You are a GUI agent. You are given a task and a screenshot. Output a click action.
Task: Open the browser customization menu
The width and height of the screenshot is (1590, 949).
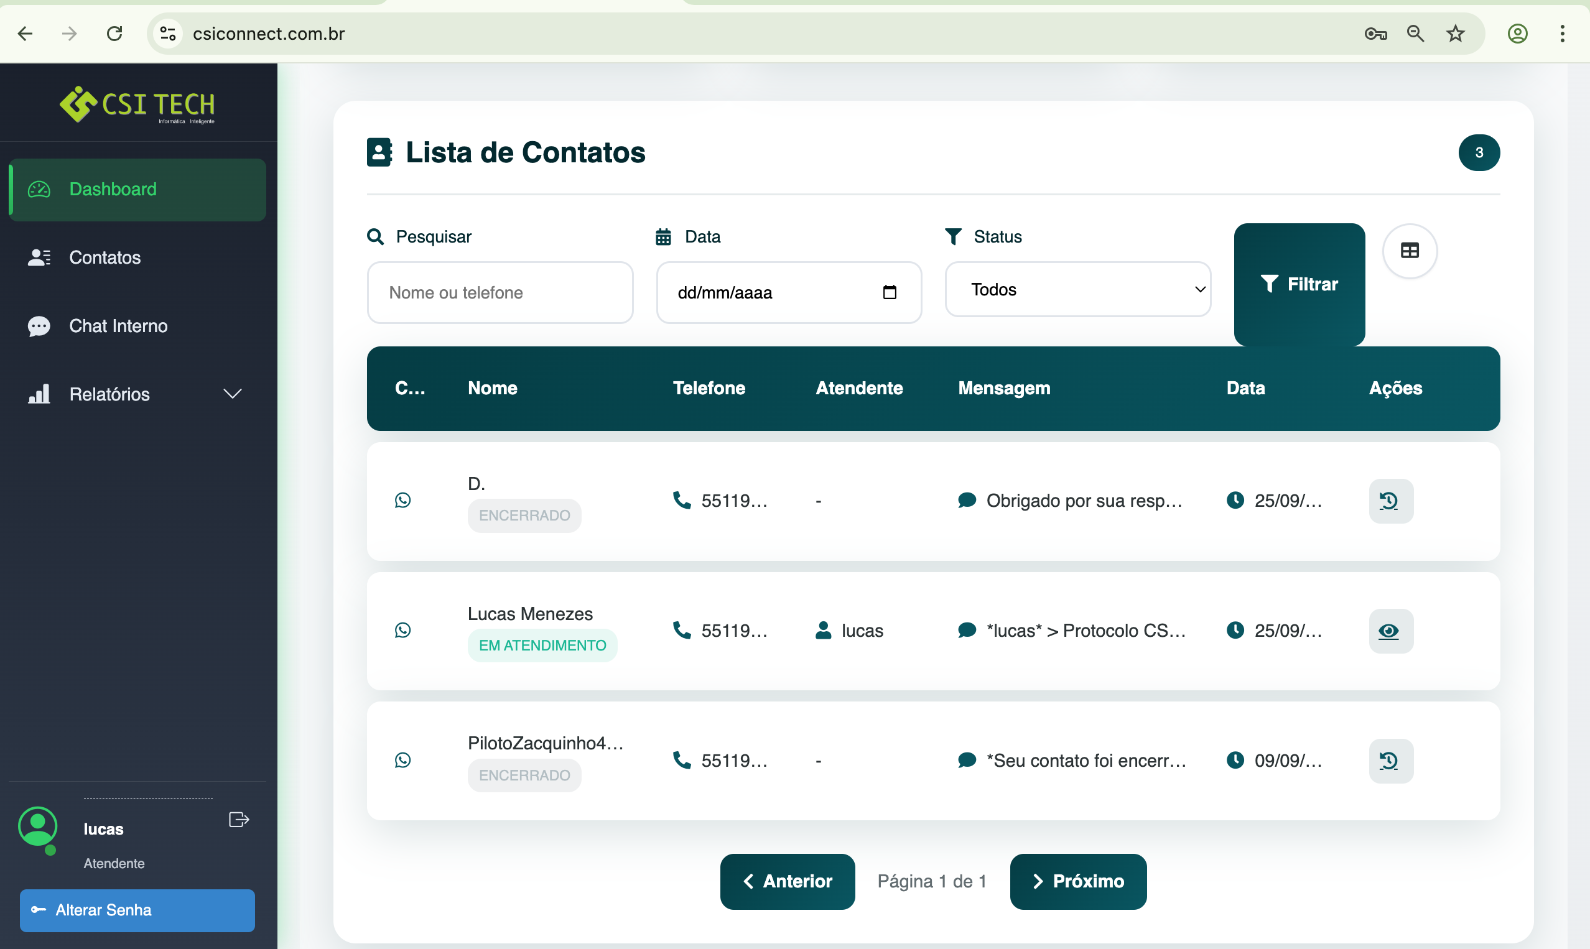coord(1563,33)
